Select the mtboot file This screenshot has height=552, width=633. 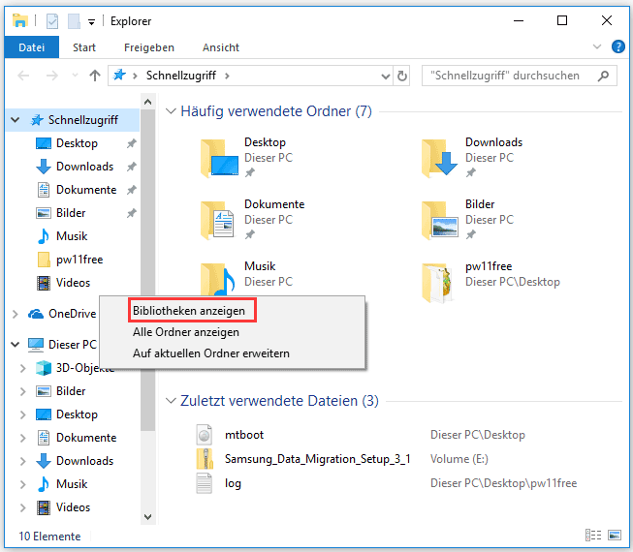244,435
